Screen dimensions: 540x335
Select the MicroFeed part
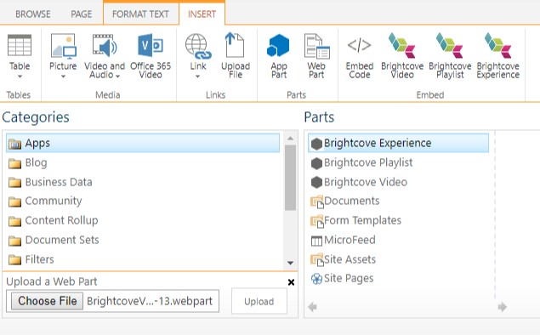point(350,240)
